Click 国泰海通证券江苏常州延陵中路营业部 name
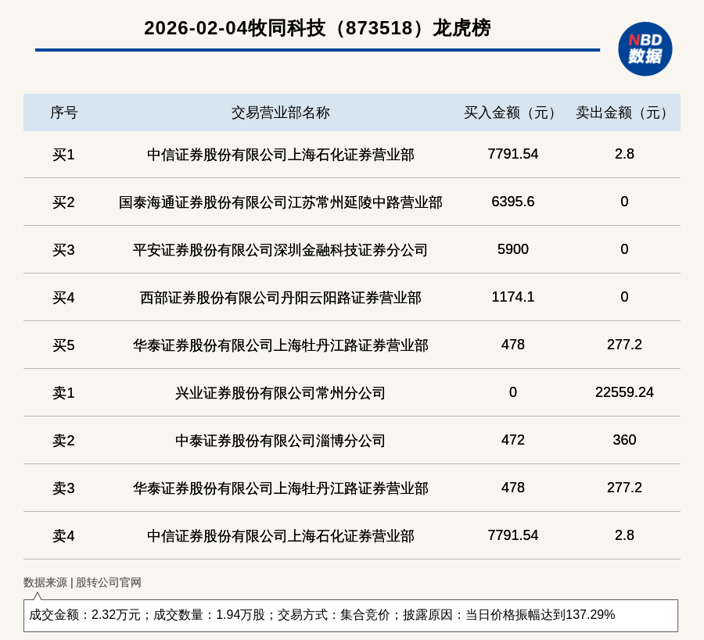 click(280, 202)
